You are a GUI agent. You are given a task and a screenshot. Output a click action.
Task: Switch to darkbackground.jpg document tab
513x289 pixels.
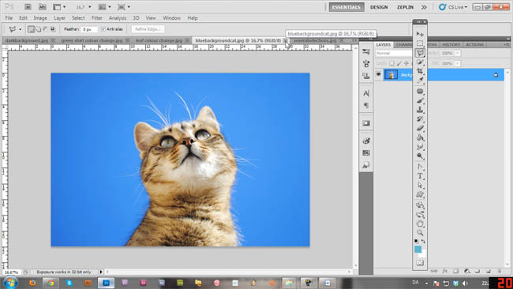[x=27, y=40]
